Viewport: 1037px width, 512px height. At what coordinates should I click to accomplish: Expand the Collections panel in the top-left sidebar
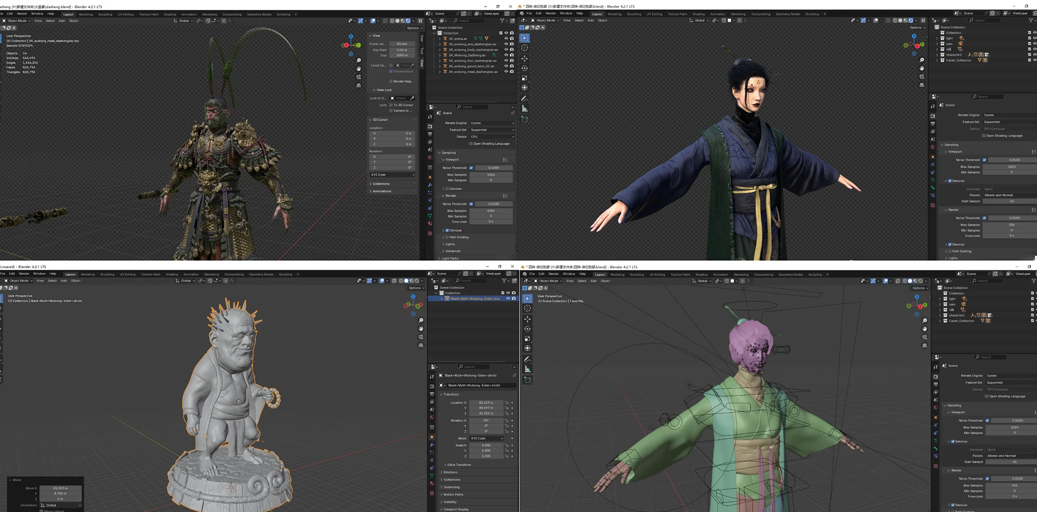(x=371, y=184)
